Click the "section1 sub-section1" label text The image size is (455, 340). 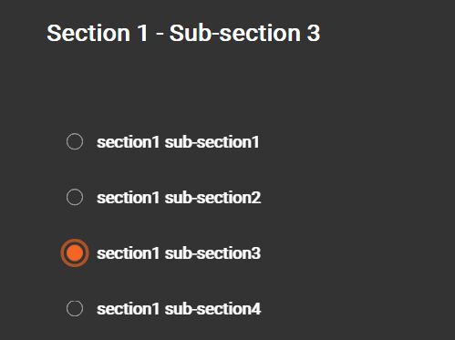pyautogui.click(x=178, y=142)
